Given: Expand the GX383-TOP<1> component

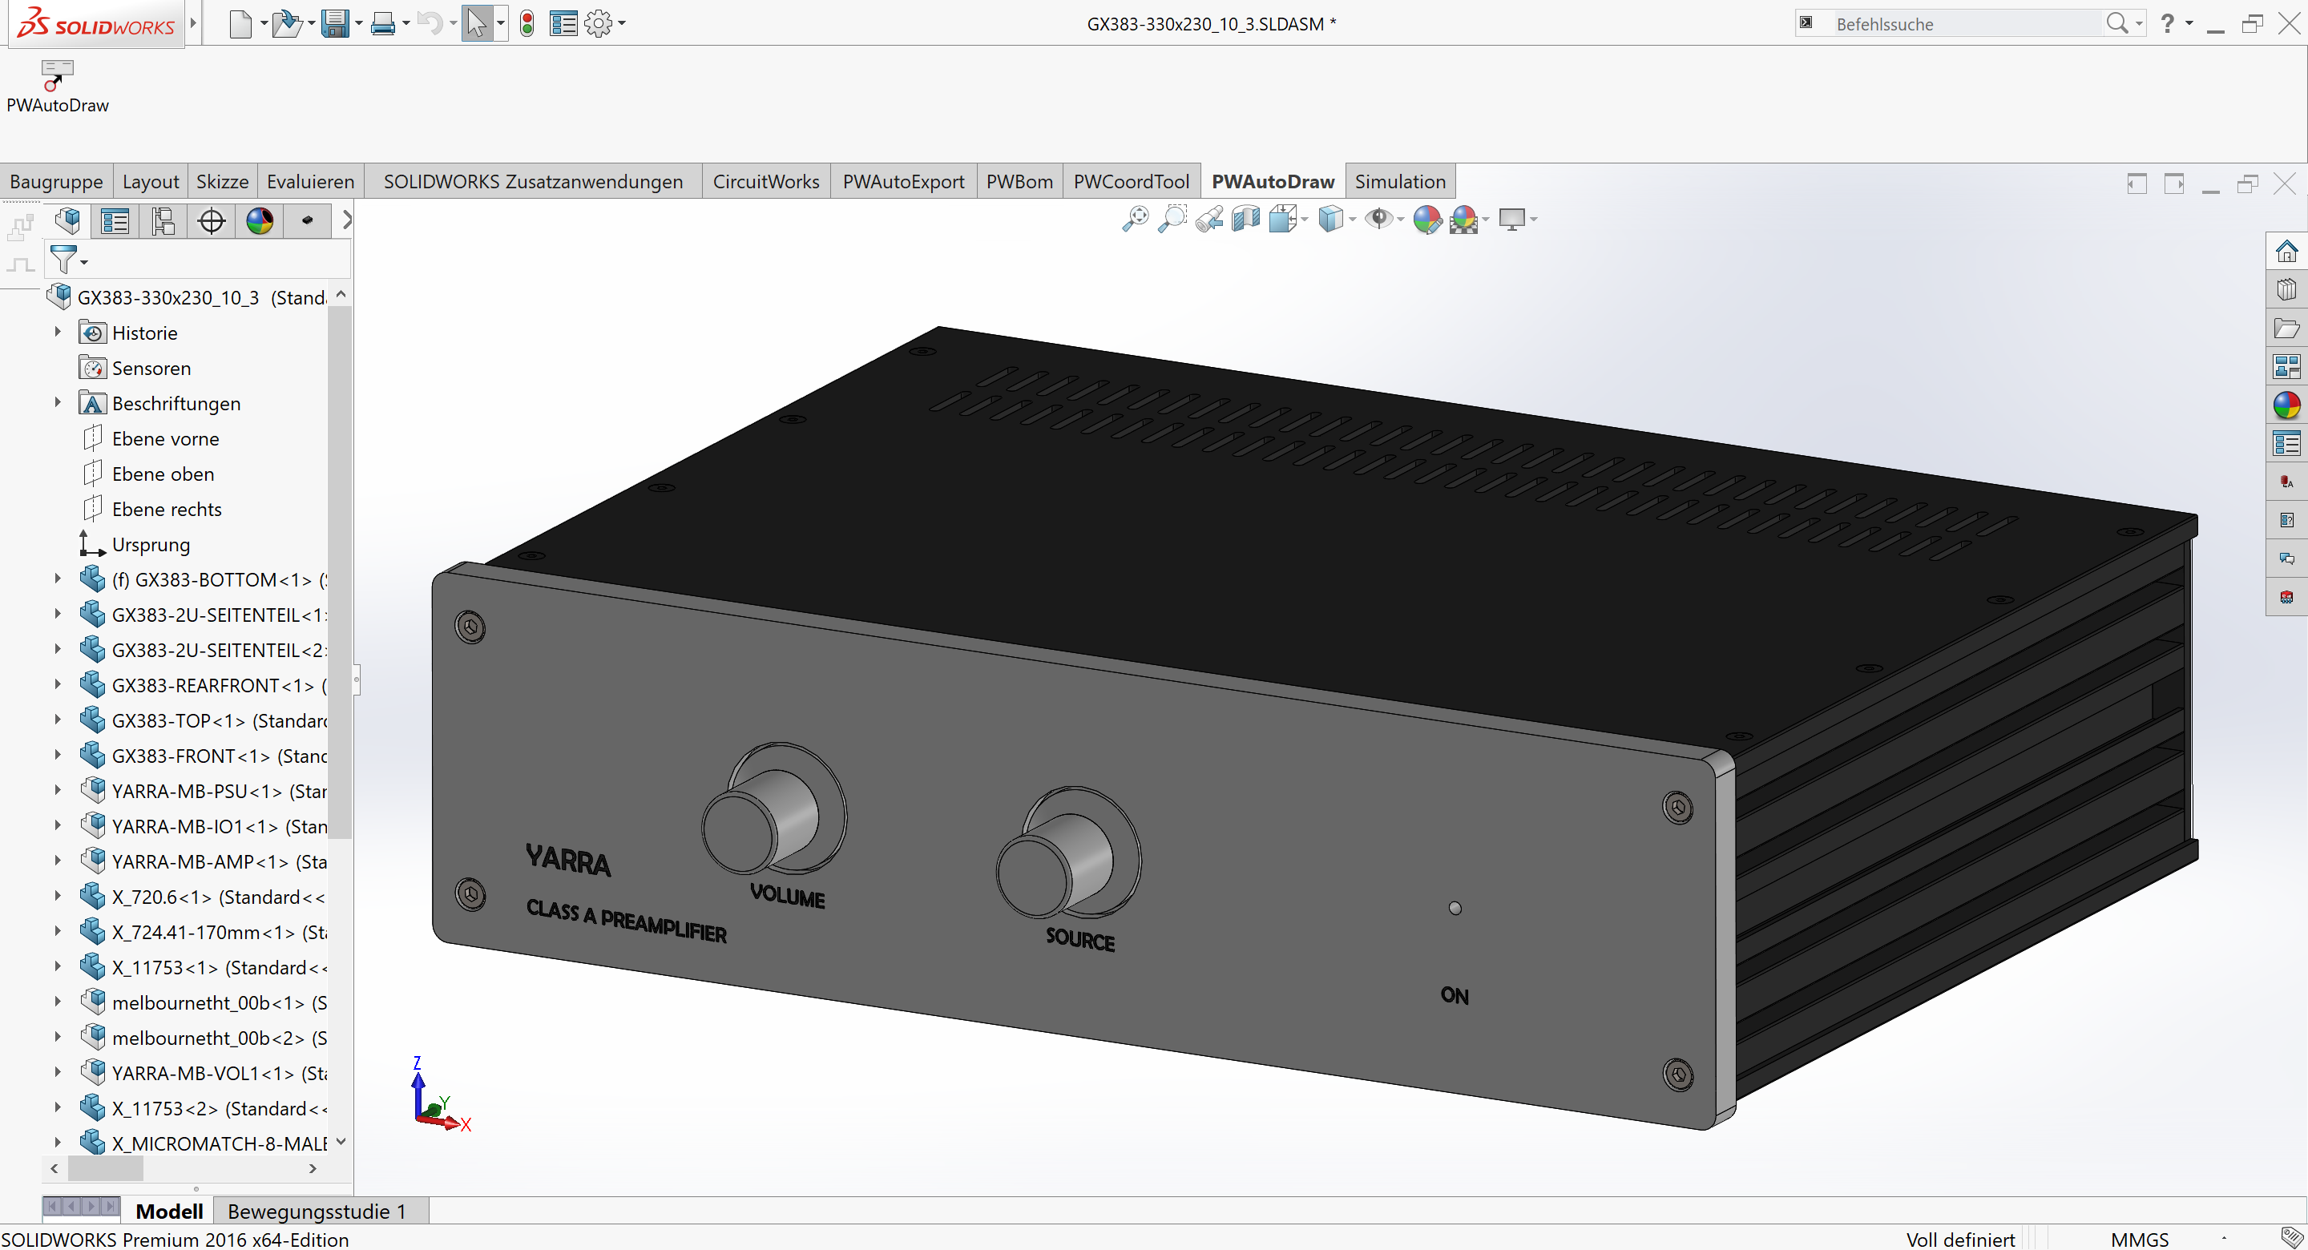Looking at the screenshot, I should [59, 720].
